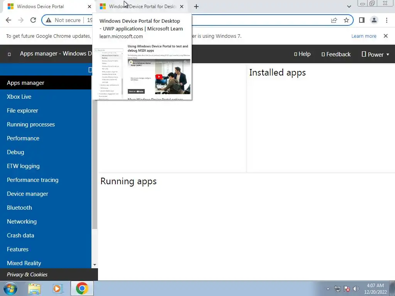
Task: Open Help in portal header
Action: 302,54
